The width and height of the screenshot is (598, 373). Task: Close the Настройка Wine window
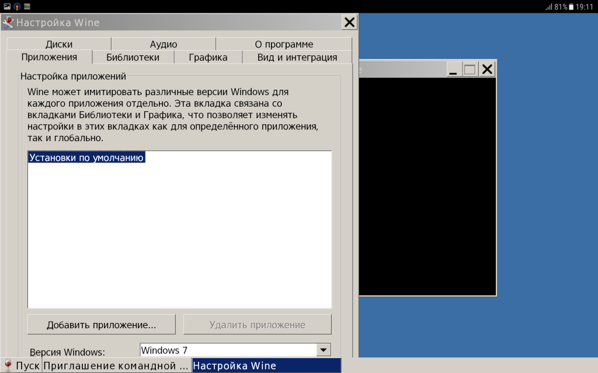pyautogui.click(x=349, y=23)
